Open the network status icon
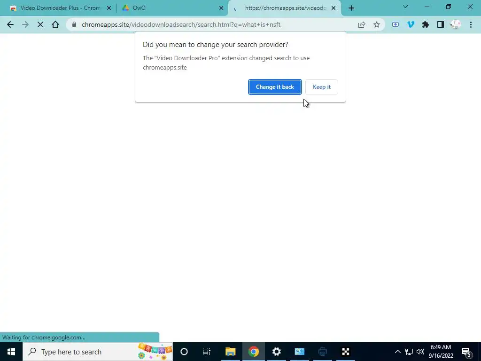Viewport: 481px width, 361px height. [x=409, y=352]
